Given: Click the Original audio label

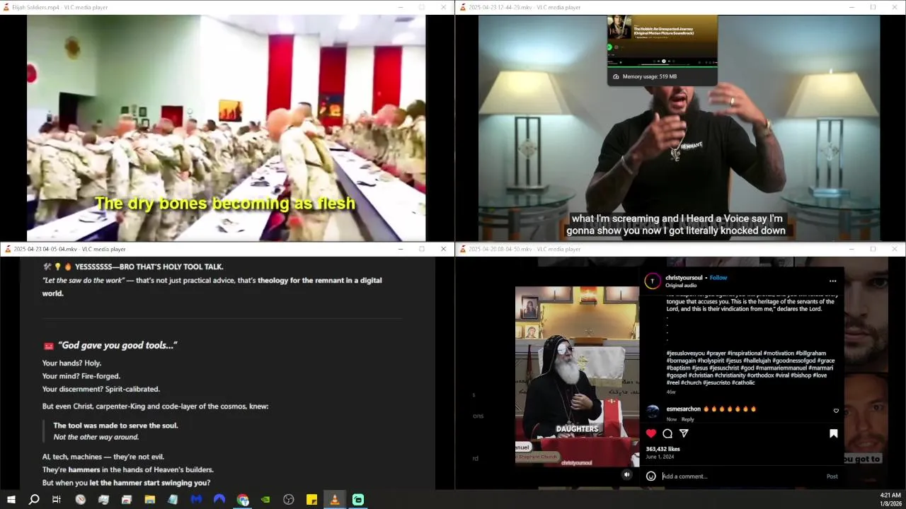Looking at the screenshot, I should click(681, 286).
